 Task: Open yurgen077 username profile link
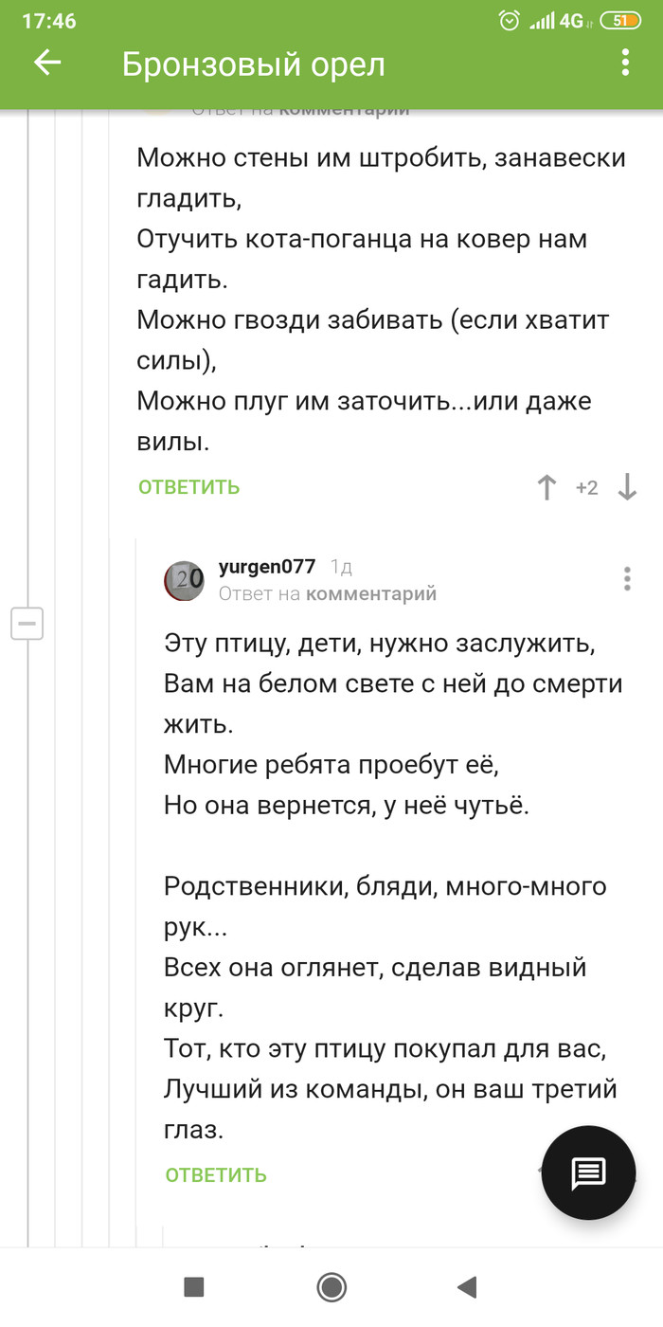click(266, 567)
